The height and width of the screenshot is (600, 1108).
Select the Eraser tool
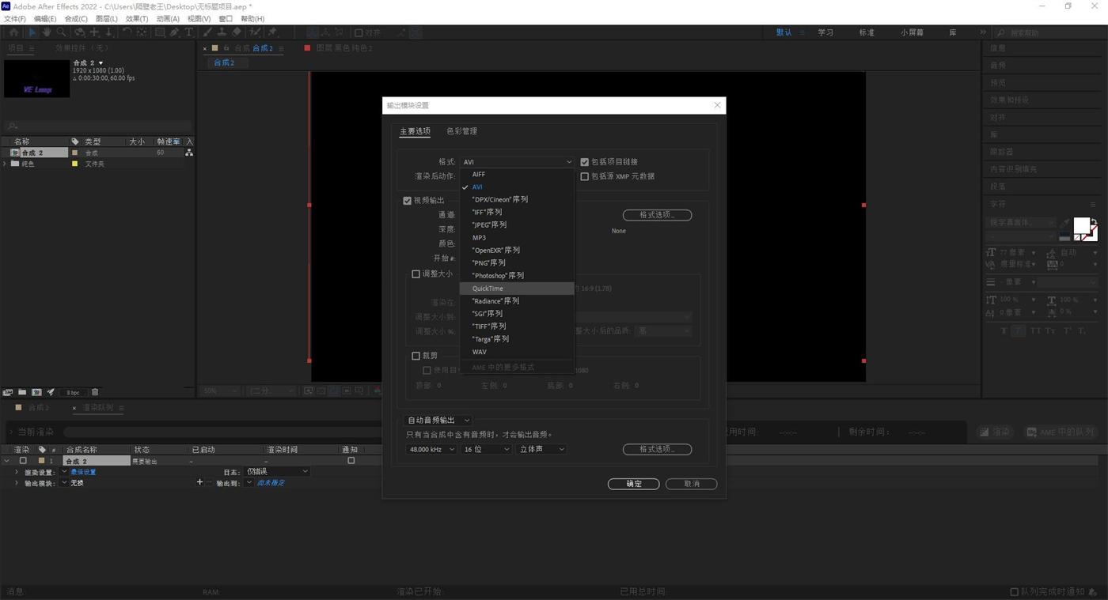click(237, 32)
